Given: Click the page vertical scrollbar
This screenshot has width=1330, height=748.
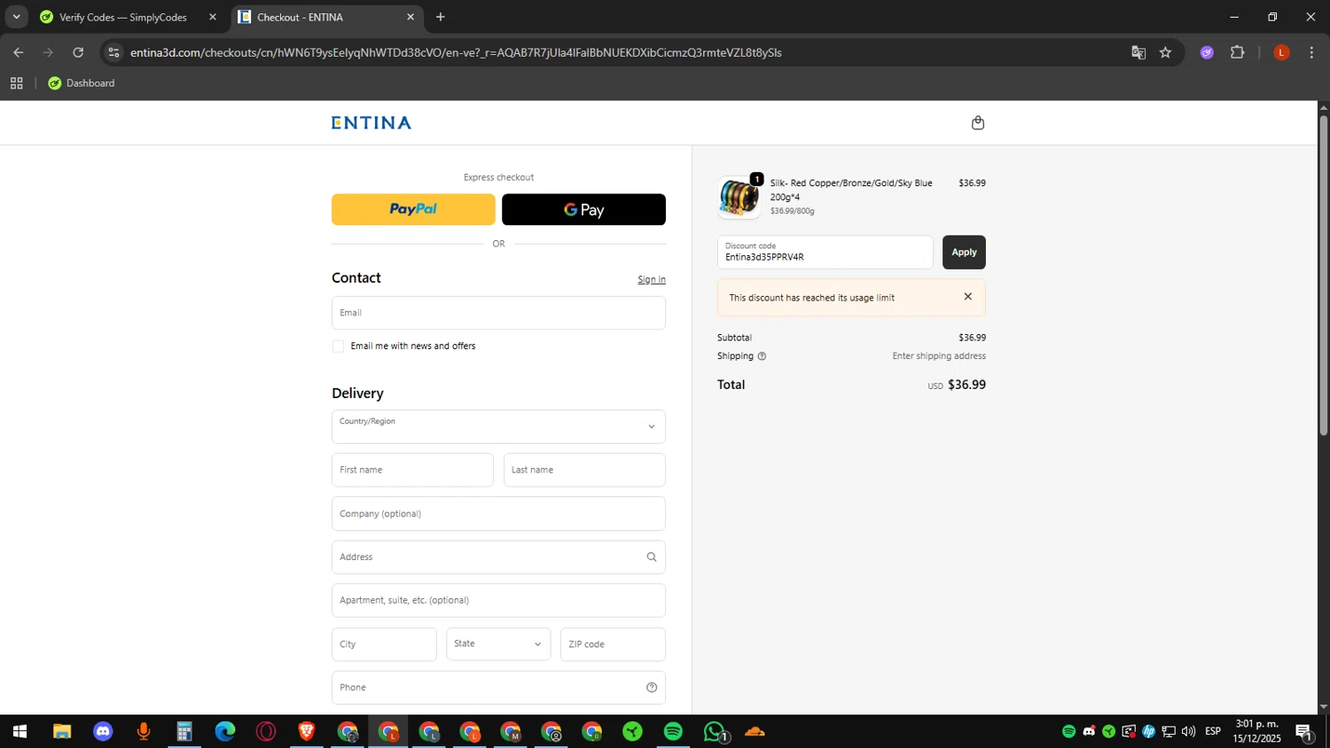Looking at the screenshot, I should click(x=1324, y=275).
